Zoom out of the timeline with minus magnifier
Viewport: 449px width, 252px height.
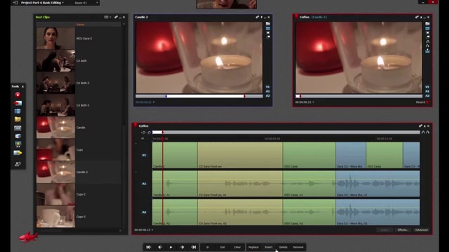pyautogui.click(x=149, y=132)
